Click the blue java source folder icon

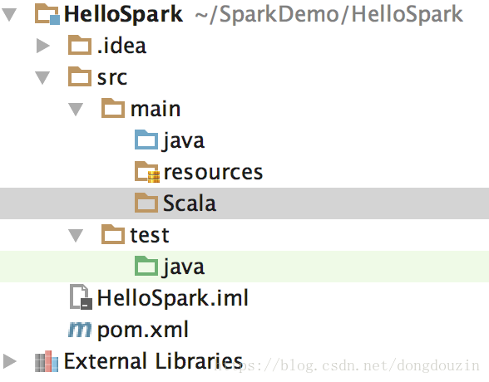(146, 140)
